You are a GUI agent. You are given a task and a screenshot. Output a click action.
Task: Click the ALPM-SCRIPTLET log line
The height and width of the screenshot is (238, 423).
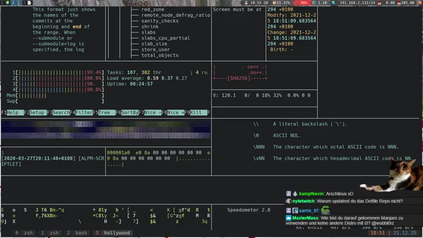pyautogui.click(x=53, y=161)
